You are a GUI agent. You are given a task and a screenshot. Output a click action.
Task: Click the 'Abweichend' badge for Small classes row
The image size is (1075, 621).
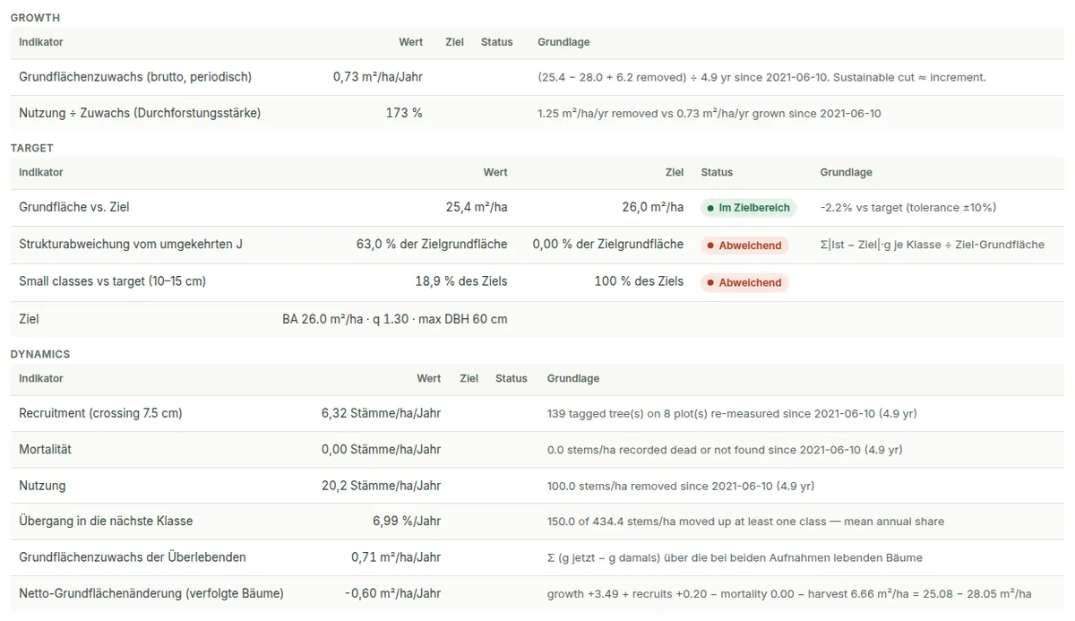pos(744,282)
